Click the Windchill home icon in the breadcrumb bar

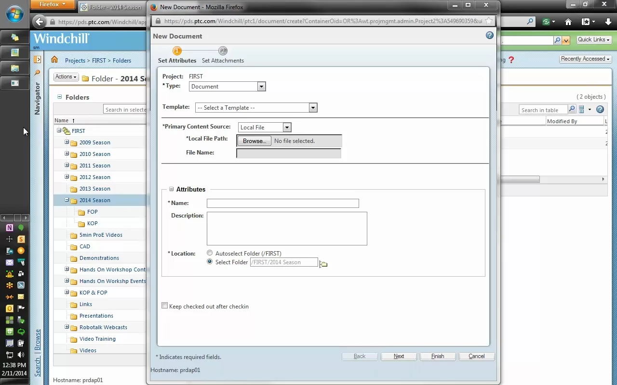(54, 60)
